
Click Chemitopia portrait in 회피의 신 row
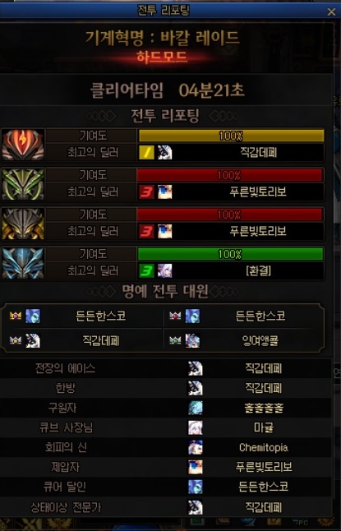196,447
